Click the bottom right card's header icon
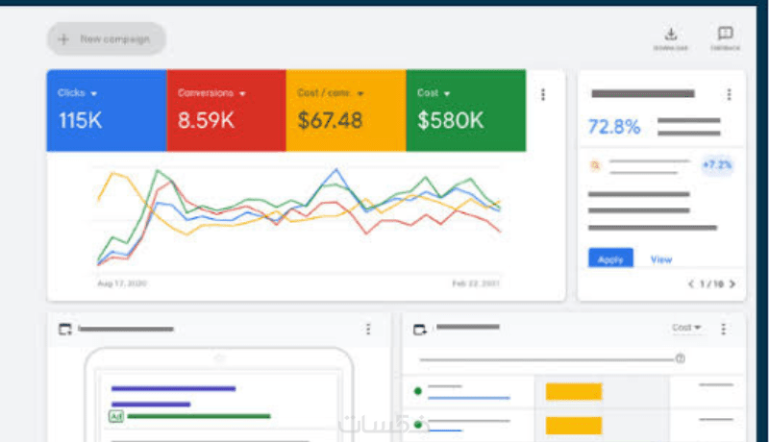 tap(420, 330)
